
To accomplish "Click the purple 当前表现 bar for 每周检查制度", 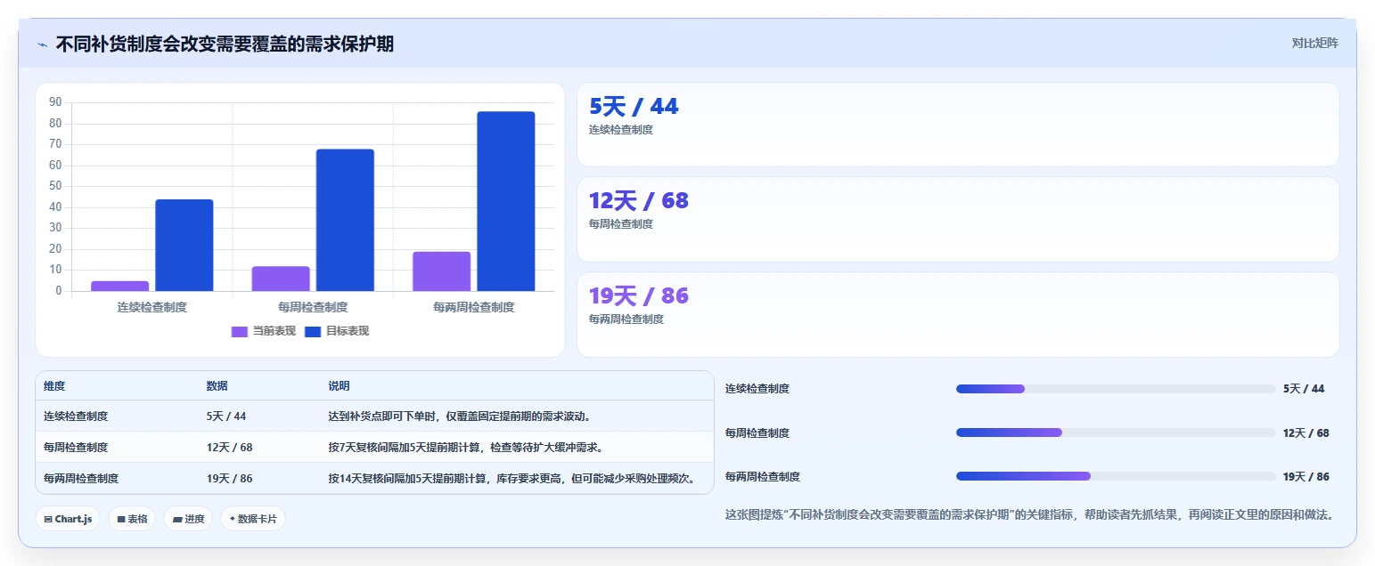I will pos(281,279).
